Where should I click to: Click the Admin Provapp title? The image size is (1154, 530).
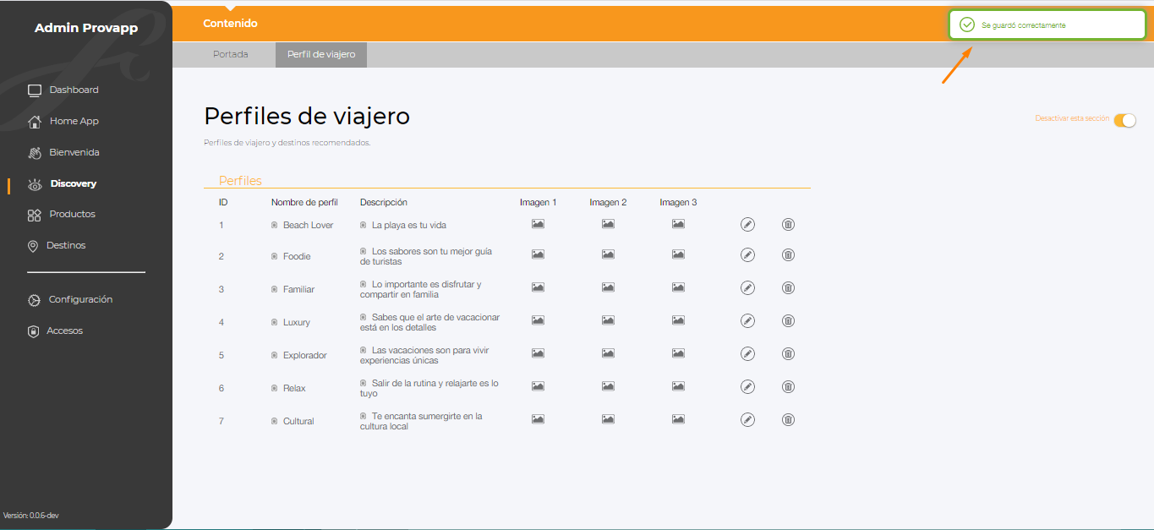pyautogui.click(x=86, y=28)
